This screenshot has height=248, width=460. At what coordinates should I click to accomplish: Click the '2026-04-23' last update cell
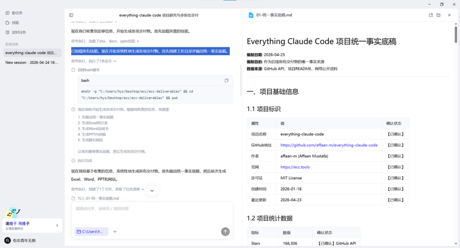click(x=329, y=200)
